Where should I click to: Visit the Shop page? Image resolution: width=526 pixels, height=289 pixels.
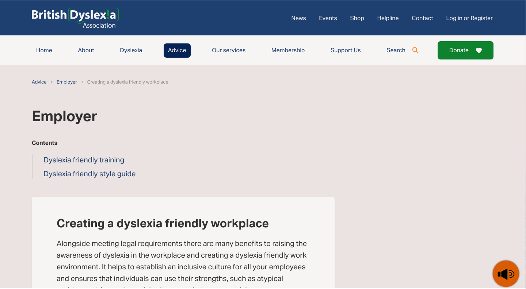coord(357,18)
